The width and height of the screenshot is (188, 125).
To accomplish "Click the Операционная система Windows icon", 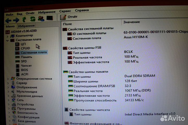I will [13, 79].
